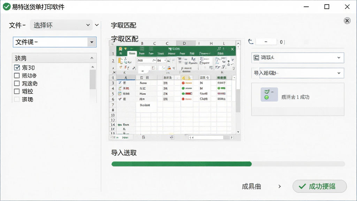Screen dimensions: 357x201
Task: Click the red status dot in preview row 3
Action: (x=183, y=83)
